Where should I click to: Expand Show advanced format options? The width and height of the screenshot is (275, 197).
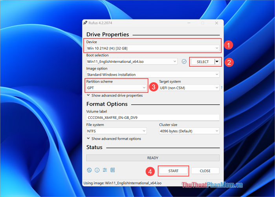114,139
